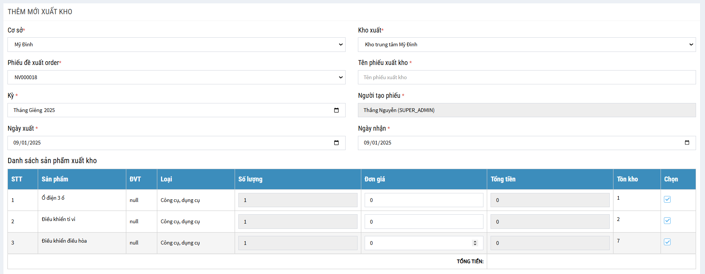Click Tổng tiền field in row 1
This screenshot has width=705, height=274.
[550, 200]
